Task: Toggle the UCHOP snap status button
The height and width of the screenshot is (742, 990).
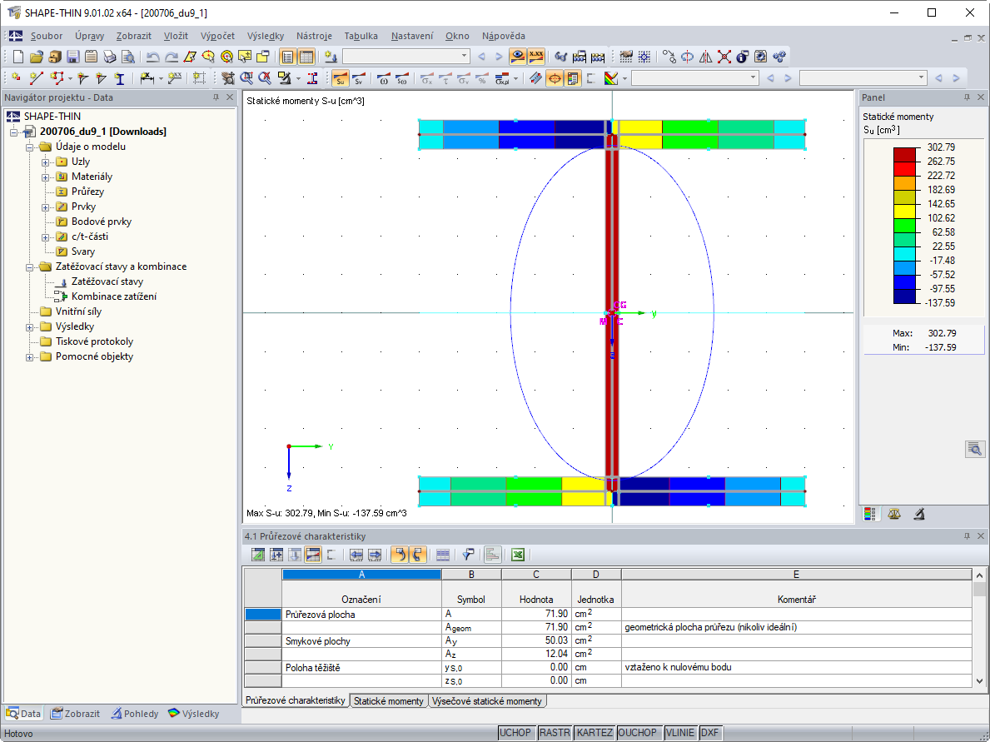Action: point(515,733)
